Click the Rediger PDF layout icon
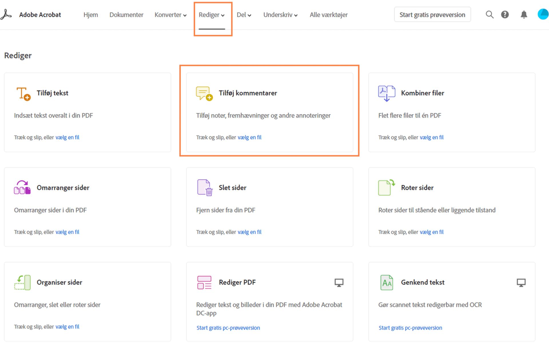 point(204,283)
